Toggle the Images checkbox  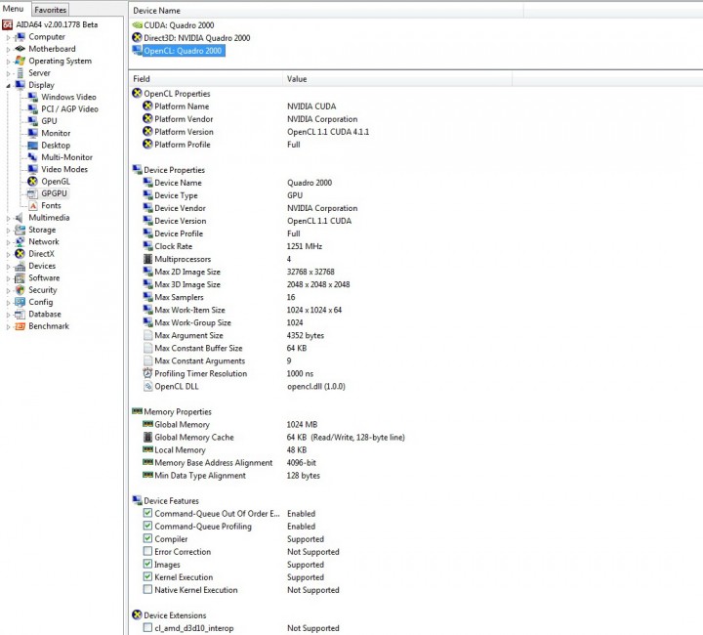(x=147, y=564)
